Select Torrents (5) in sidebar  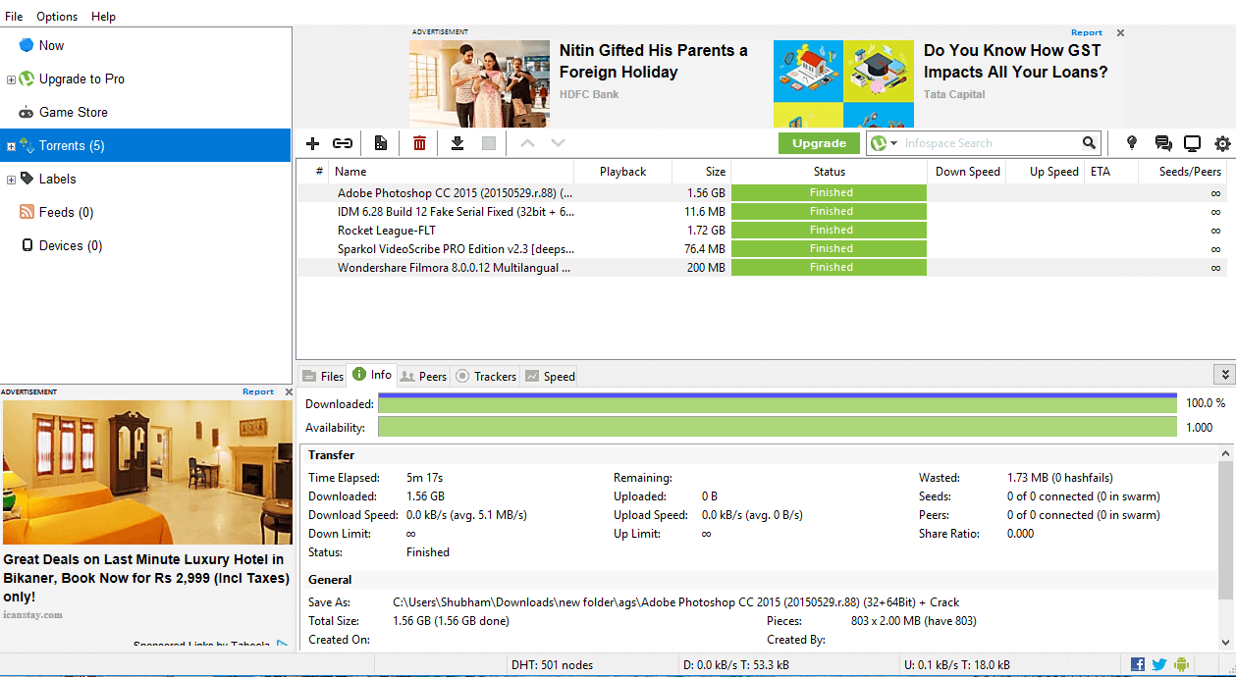(145, 145)
